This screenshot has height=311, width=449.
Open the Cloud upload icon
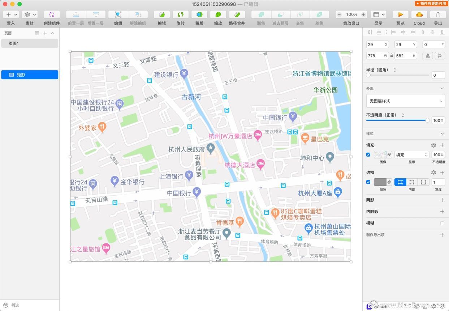tap(419, 14)
